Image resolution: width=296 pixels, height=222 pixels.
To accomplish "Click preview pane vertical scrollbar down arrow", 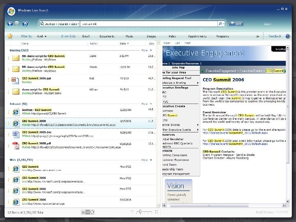I will (287, 201).
